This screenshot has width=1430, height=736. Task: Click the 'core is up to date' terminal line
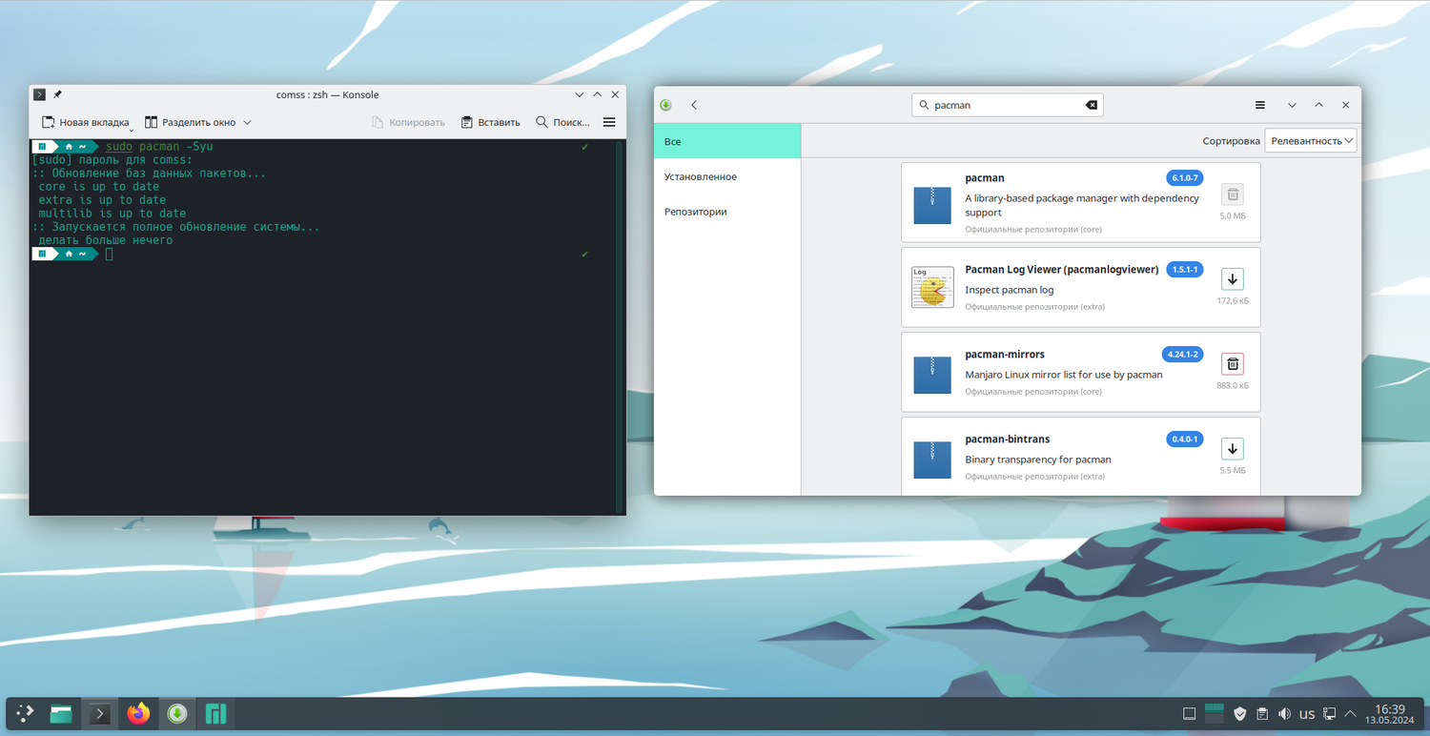(x=99, y=187)
